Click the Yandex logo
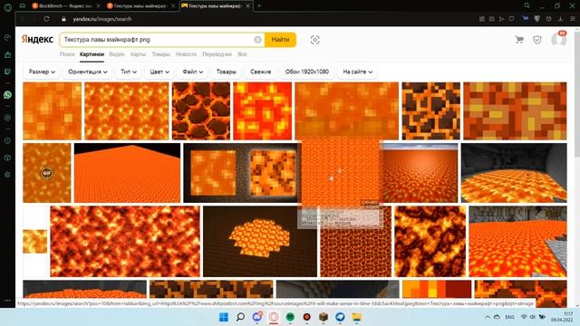This screenshot has height=326, width=580. [x=37, y=39]
